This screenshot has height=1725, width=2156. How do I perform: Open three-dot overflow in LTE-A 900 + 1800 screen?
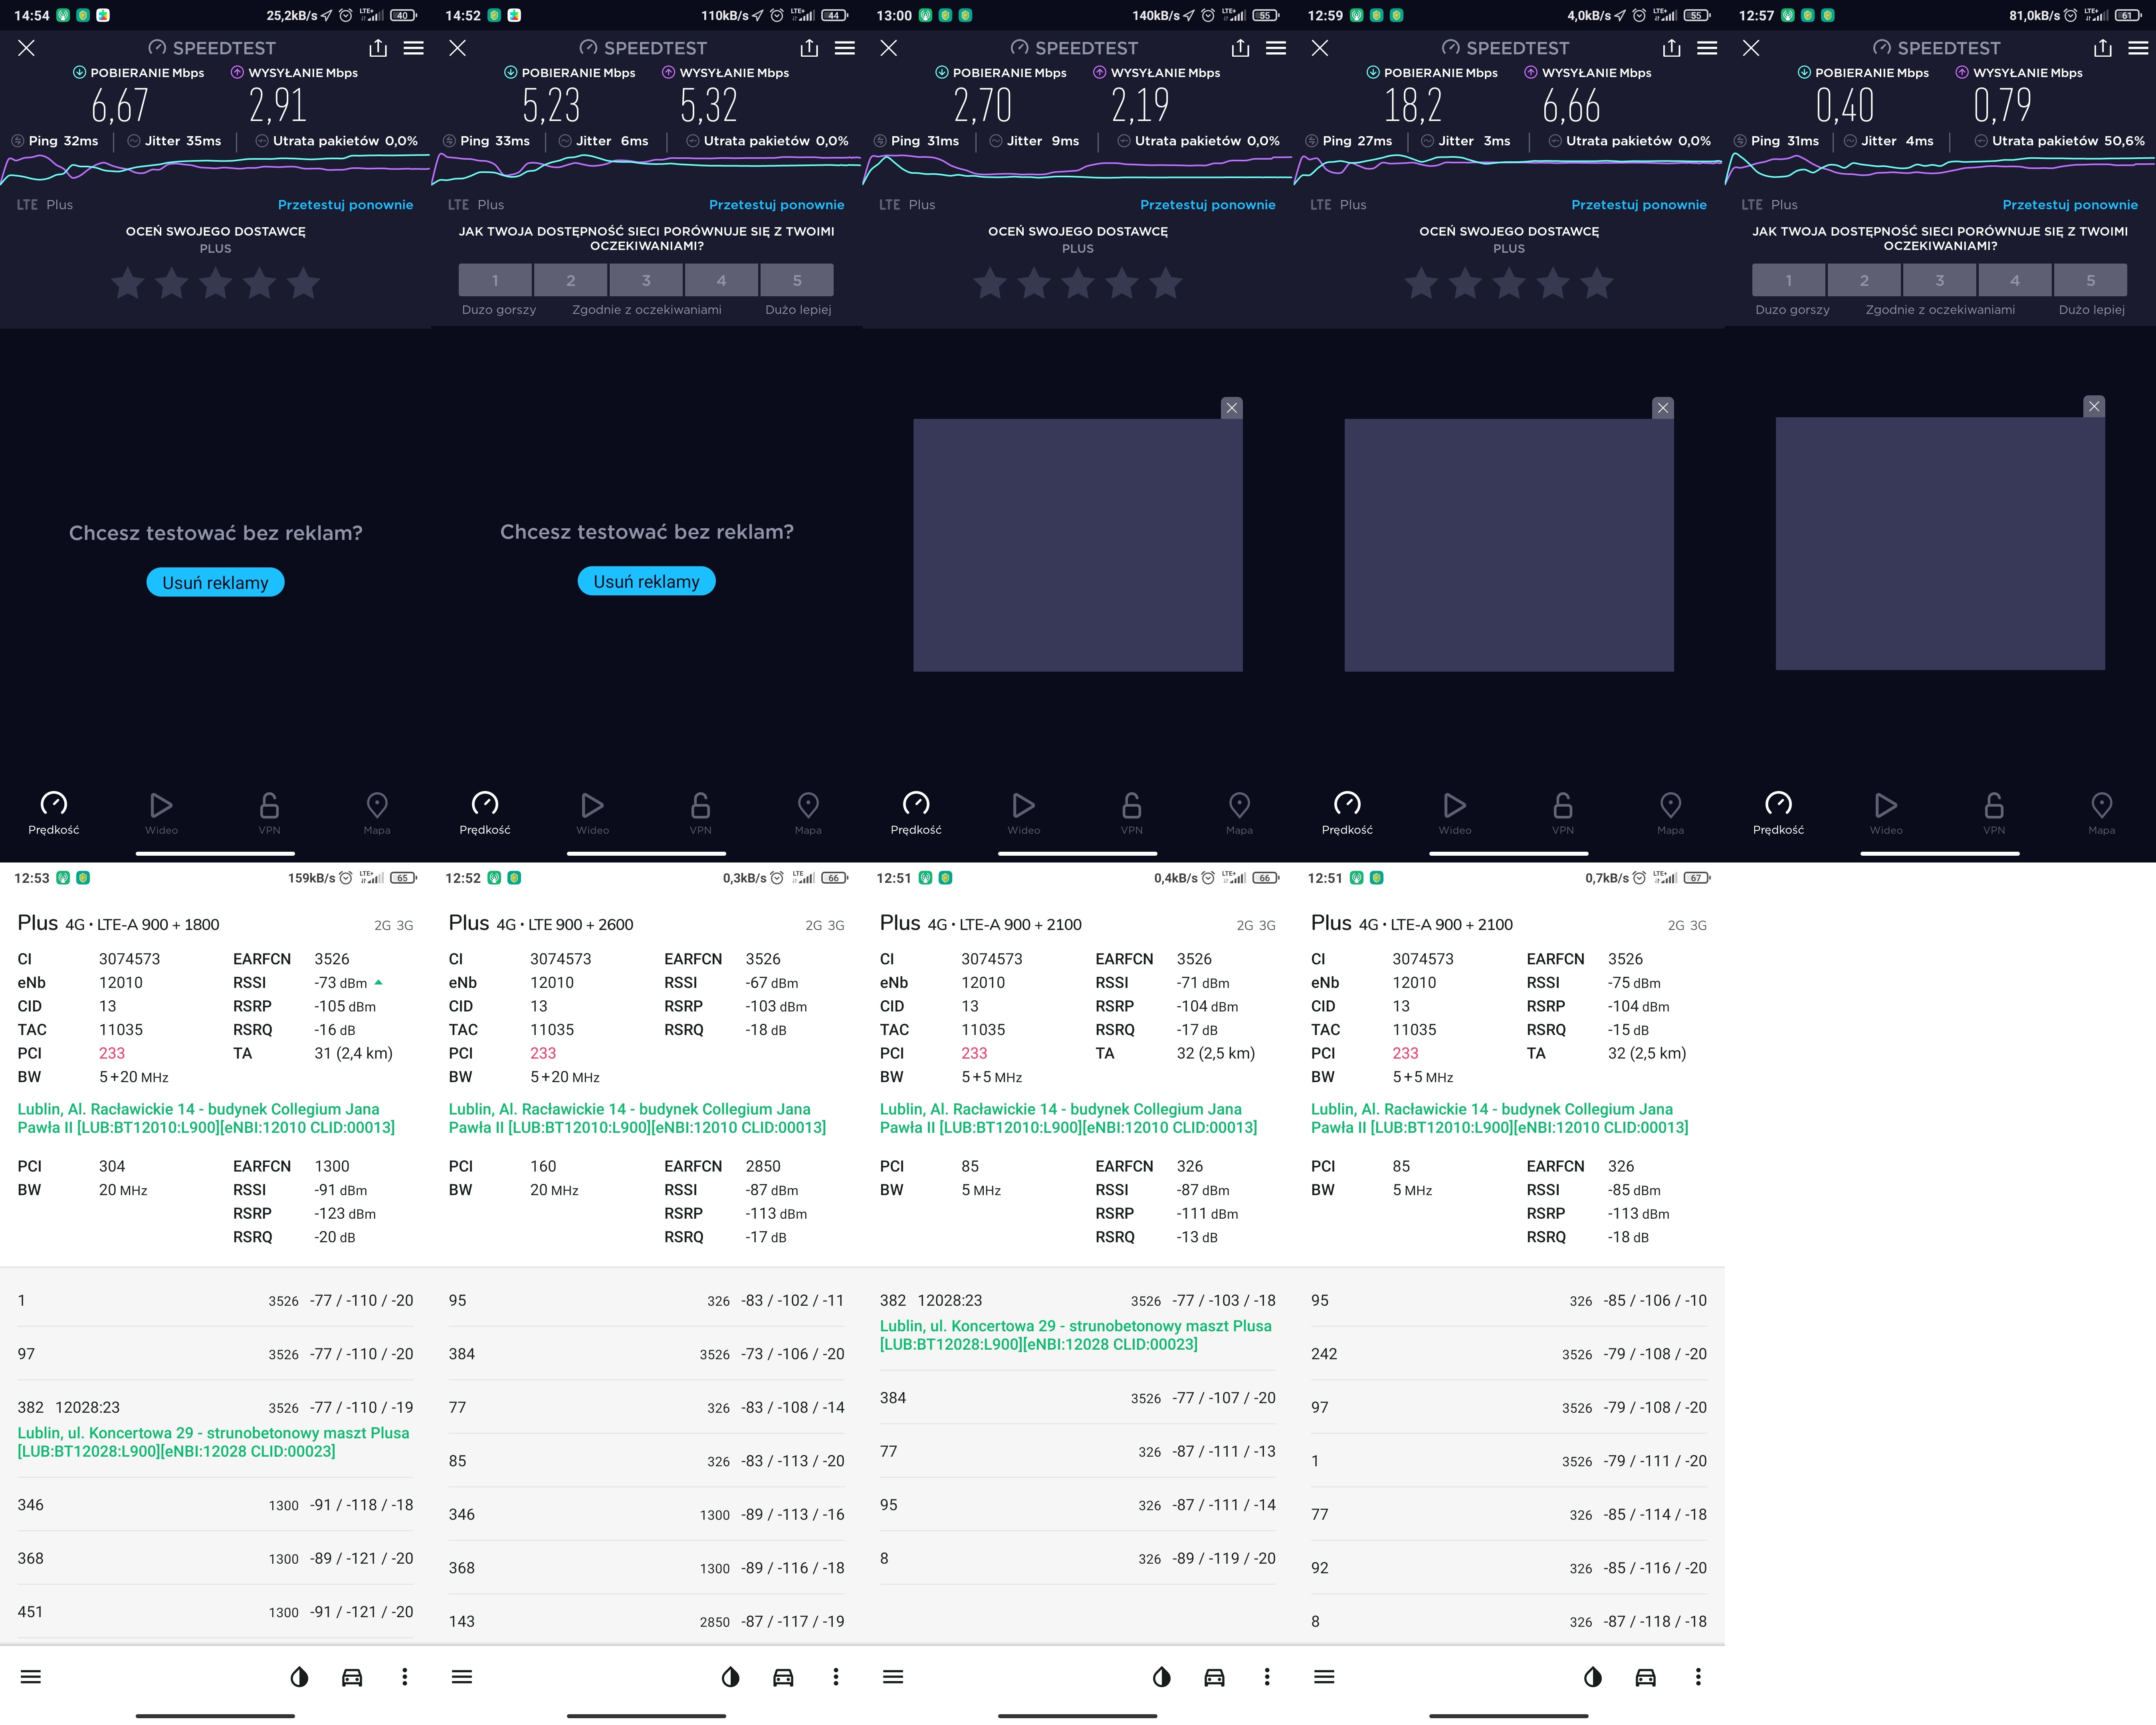(405, 1677)
